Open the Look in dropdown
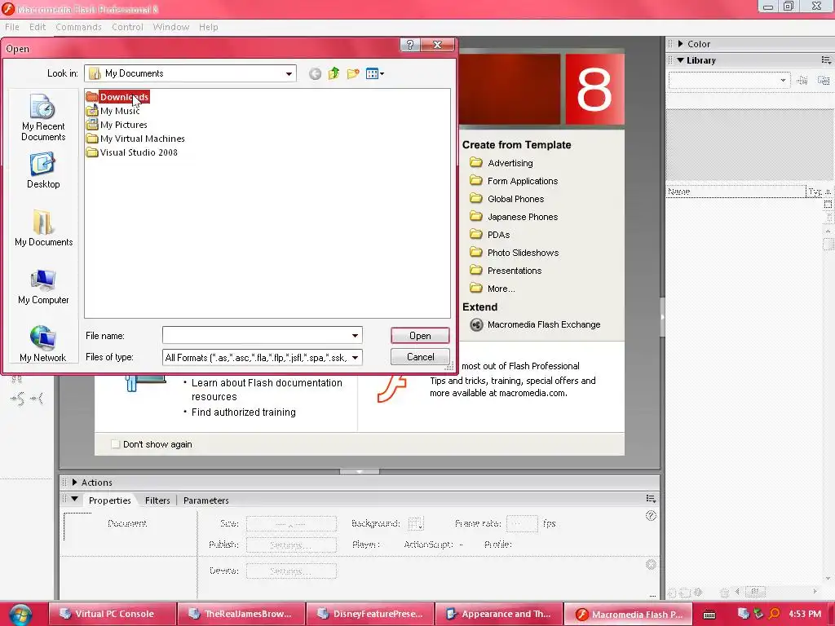The width and height of the screenshot is (835, 626). pos(289,73)
